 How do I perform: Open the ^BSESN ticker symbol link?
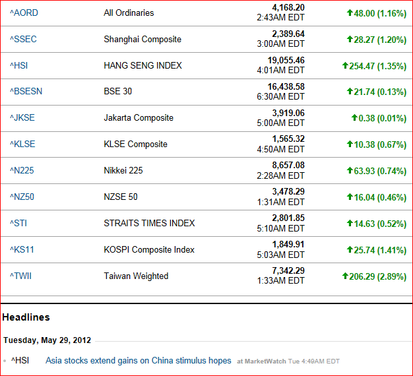coord(26,92)
